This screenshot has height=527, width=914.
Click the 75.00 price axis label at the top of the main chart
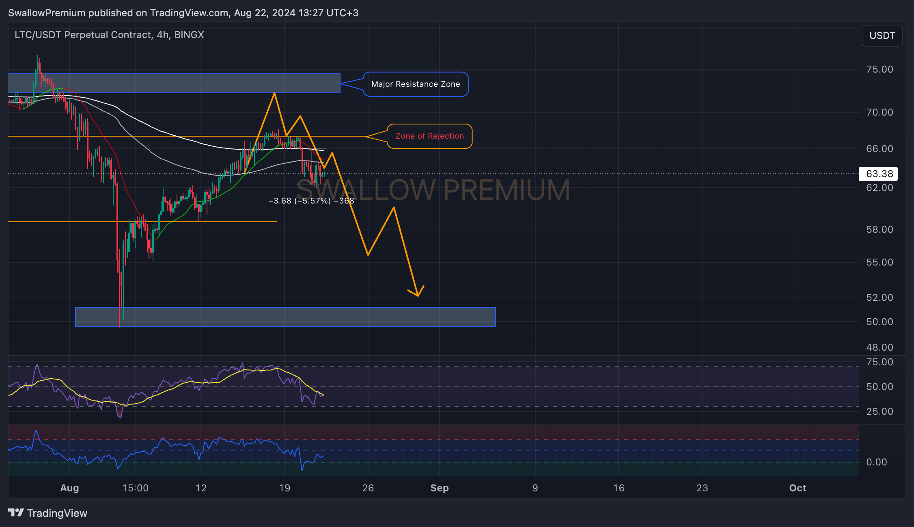point(880,69)
